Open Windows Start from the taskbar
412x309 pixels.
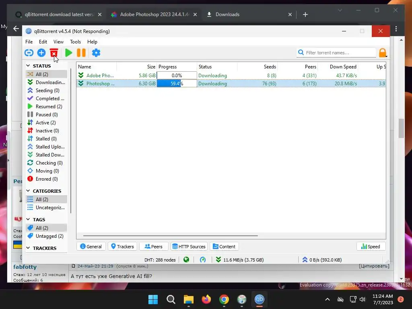153,299
